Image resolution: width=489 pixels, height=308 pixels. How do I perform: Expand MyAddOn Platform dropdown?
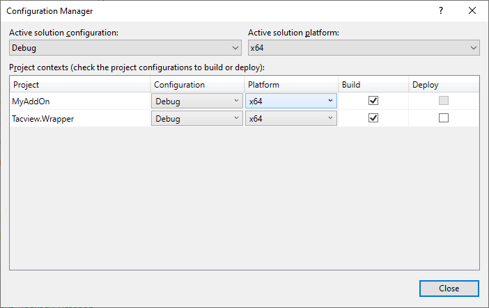290,101
